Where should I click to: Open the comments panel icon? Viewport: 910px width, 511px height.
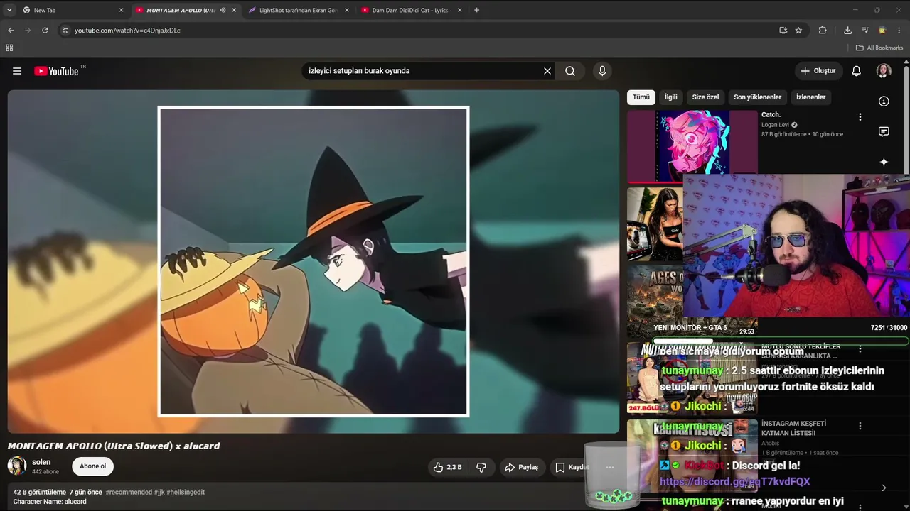(x=884, y=131)
